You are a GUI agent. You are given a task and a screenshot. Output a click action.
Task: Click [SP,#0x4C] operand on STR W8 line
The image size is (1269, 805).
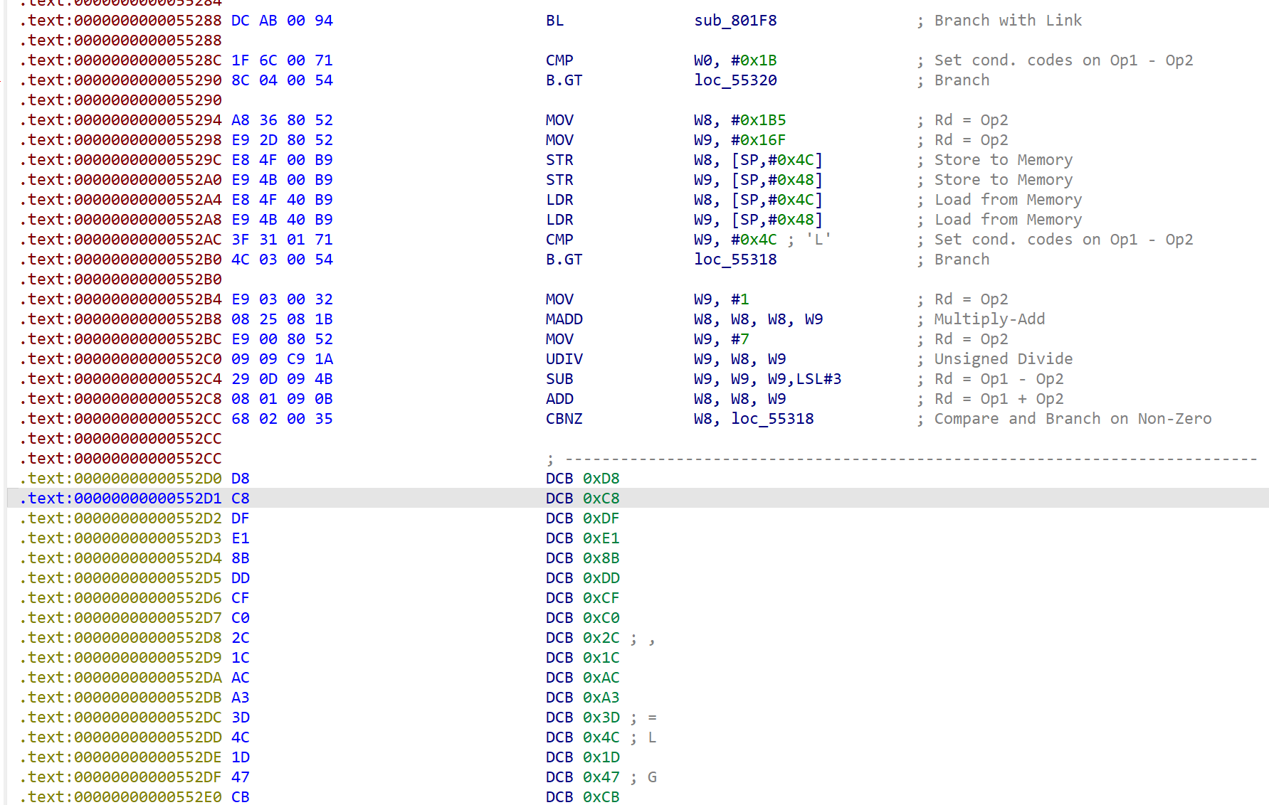point(776,160)
